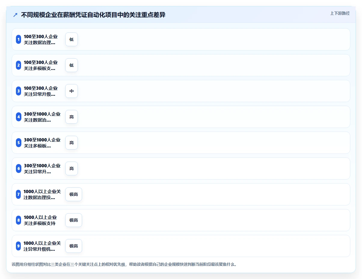The width and height of the screenshot is (362, 279).
Task: Select row 8 text 1000人以上企业 关注多模板支持
Action: tap(40, 220)
